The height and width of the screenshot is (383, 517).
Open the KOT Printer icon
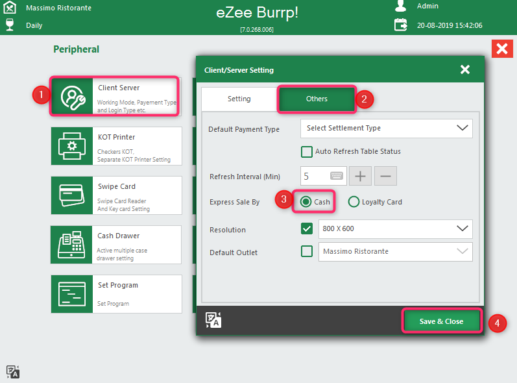click(x=72, y=146)
